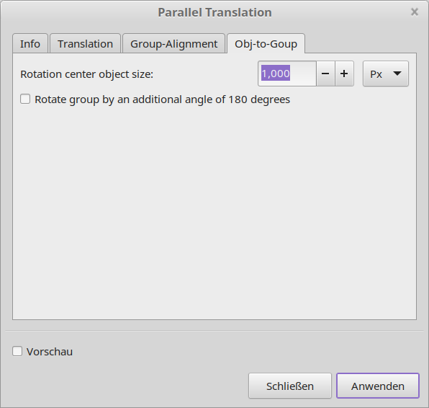The image size is (429, 408).
Task: Switch to the Info tab
Action: (30, 43)
